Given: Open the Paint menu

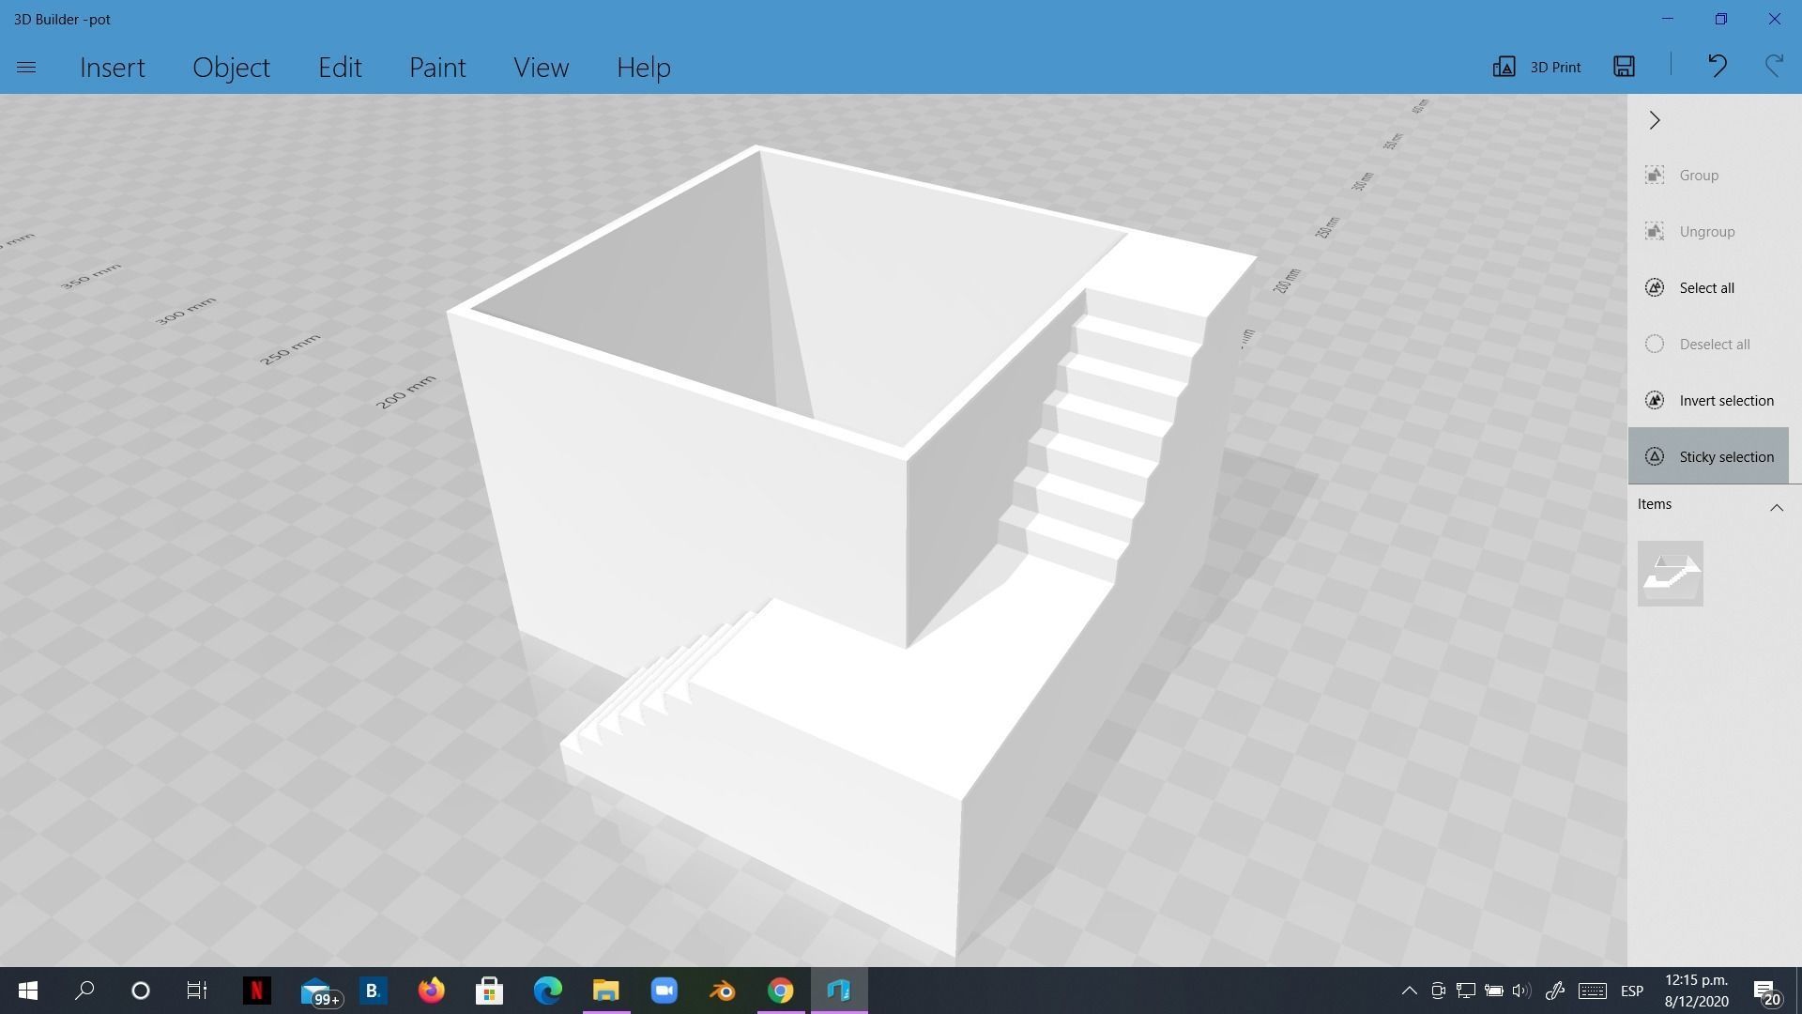Looking at the screenshot, I should (x=437, y=68).
